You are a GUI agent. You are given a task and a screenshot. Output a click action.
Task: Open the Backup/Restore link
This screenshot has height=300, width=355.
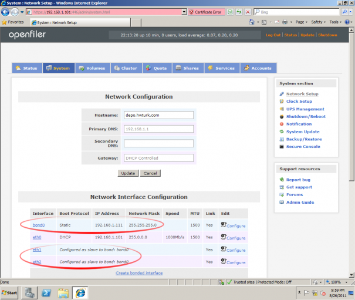point(304,139)
